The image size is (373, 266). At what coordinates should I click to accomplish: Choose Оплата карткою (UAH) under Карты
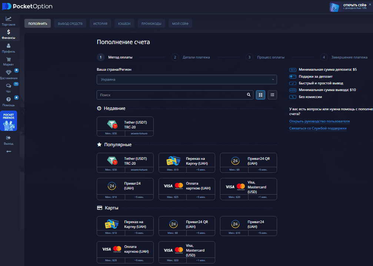point(125,252)
